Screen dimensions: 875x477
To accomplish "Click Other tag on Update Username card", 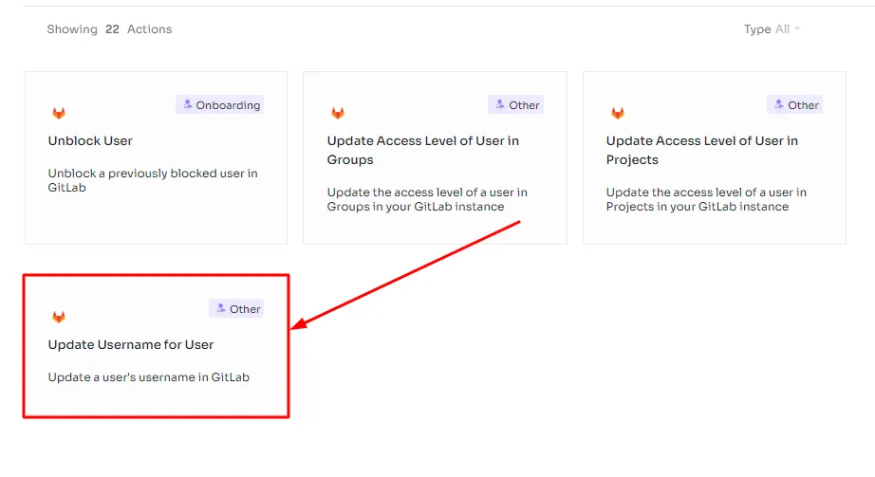I will (236, 308).
